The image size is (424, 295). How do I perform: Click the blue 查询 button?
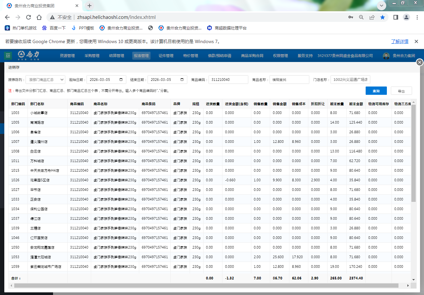point(376,91)
